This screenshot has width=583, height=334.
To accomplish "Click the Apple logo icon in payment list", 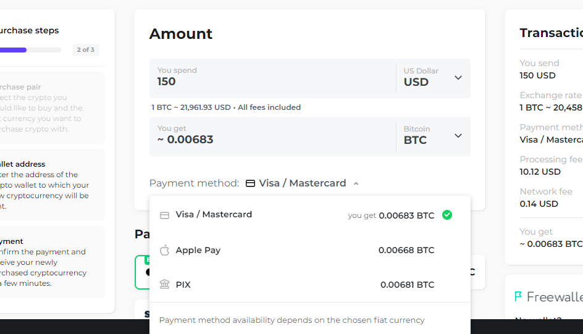I will point(164,250).
